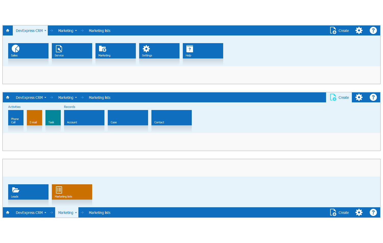
Task: Create a Case record
Action: coord(128,117)
